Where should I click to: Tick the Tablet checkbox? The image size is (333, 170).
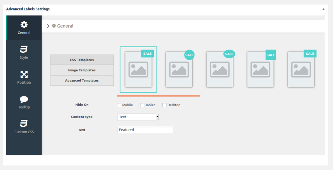pos(142,105)
